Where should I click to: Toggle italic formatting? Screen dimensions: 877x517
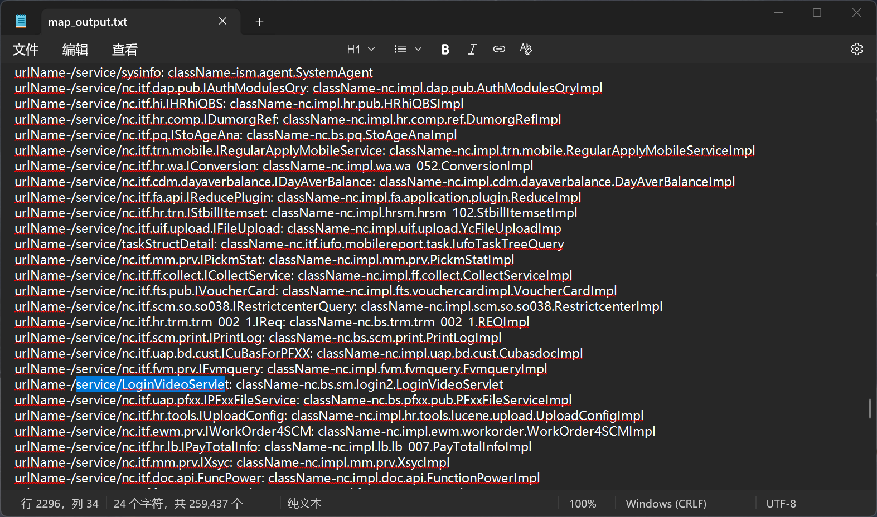(x=472, y=49)
